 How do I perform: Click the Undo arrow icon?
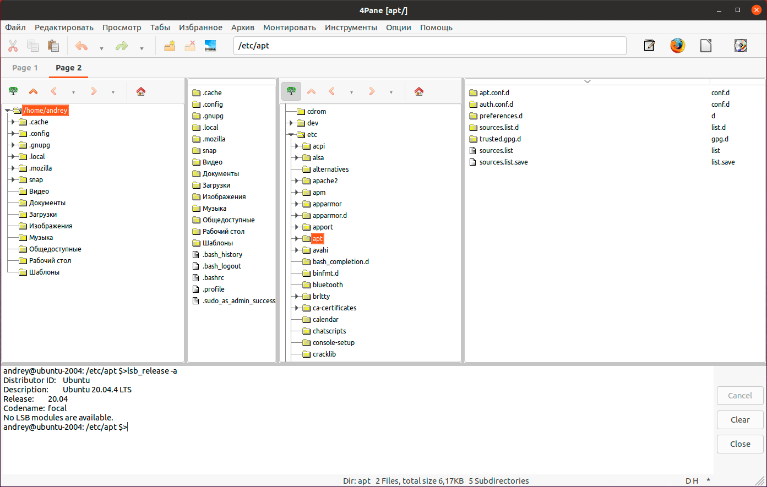coord(81,46)
